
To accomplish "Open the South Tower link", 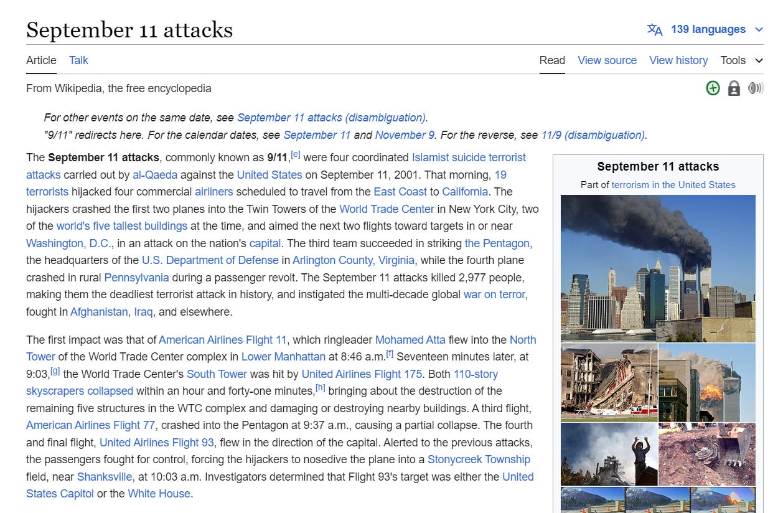I will (217, 374).
